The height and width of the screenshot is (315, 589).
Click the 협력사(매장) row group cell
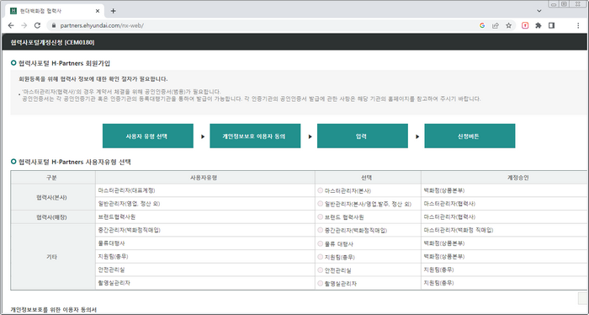click(53, 217)
